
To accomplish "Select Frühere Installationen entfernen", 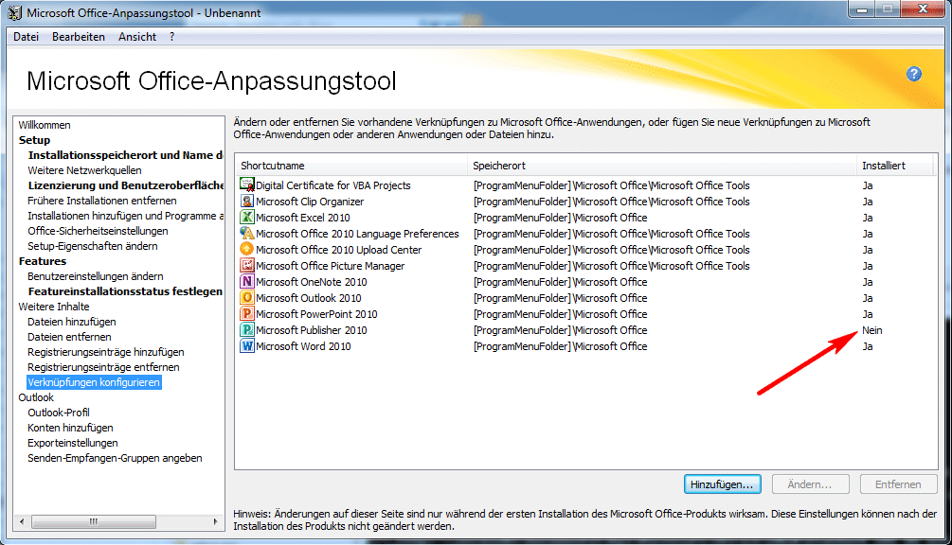I will click(x=102, y=201).
